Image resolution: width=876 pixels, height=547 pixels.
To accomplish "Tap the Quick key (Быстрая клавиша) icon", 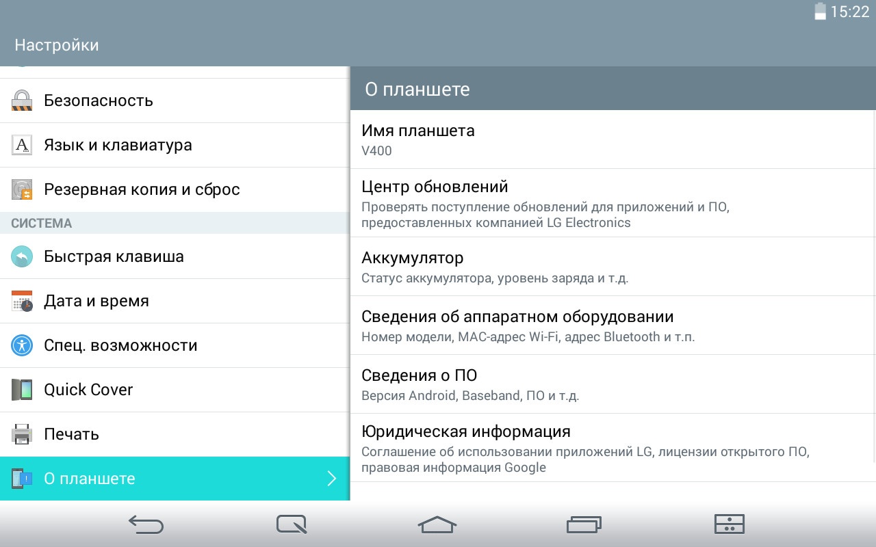I will coord(22,256).
